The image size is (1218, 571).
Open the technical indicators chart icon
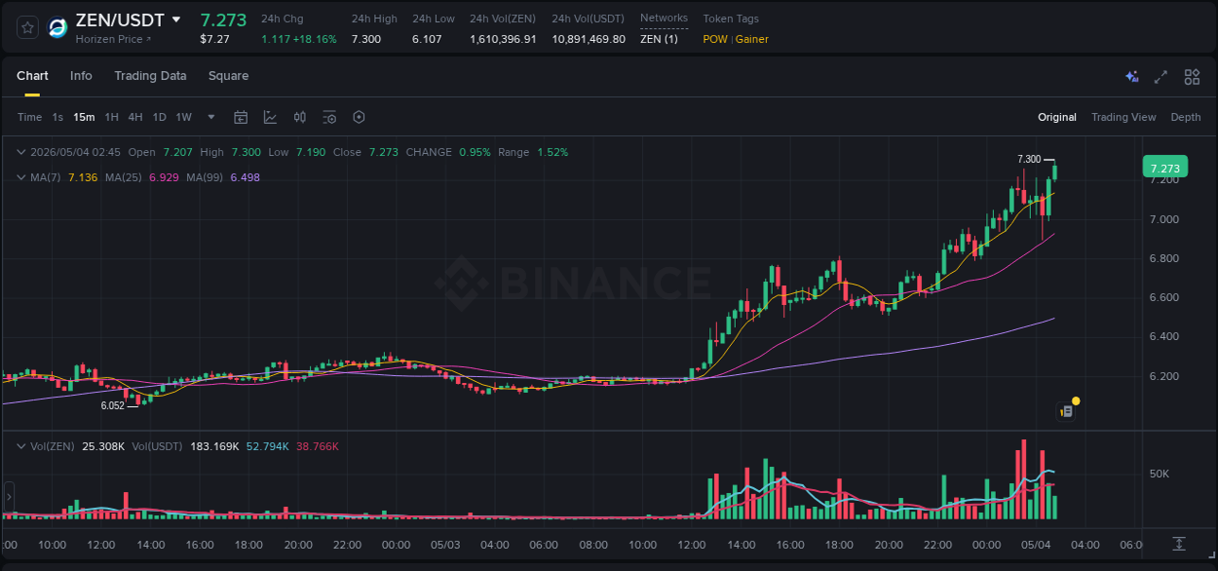point(270,117)
